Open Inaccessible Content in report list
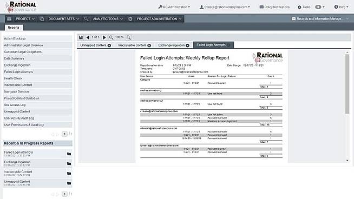Image resolution: width=354 pixels, height=199 pixels. click(x=37, y=85)
